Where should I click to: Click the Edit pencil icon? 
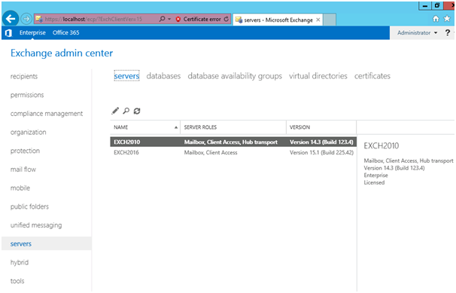[x=115, y=111]
